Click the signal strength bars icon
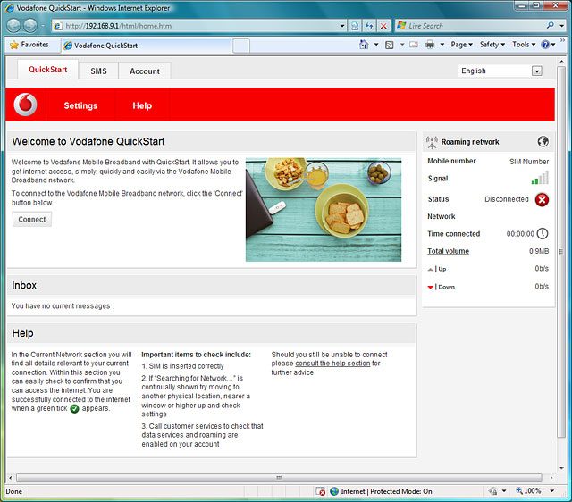Image resolution: width=572 pixels, height=502 pixels. click(x=540, y=179)
